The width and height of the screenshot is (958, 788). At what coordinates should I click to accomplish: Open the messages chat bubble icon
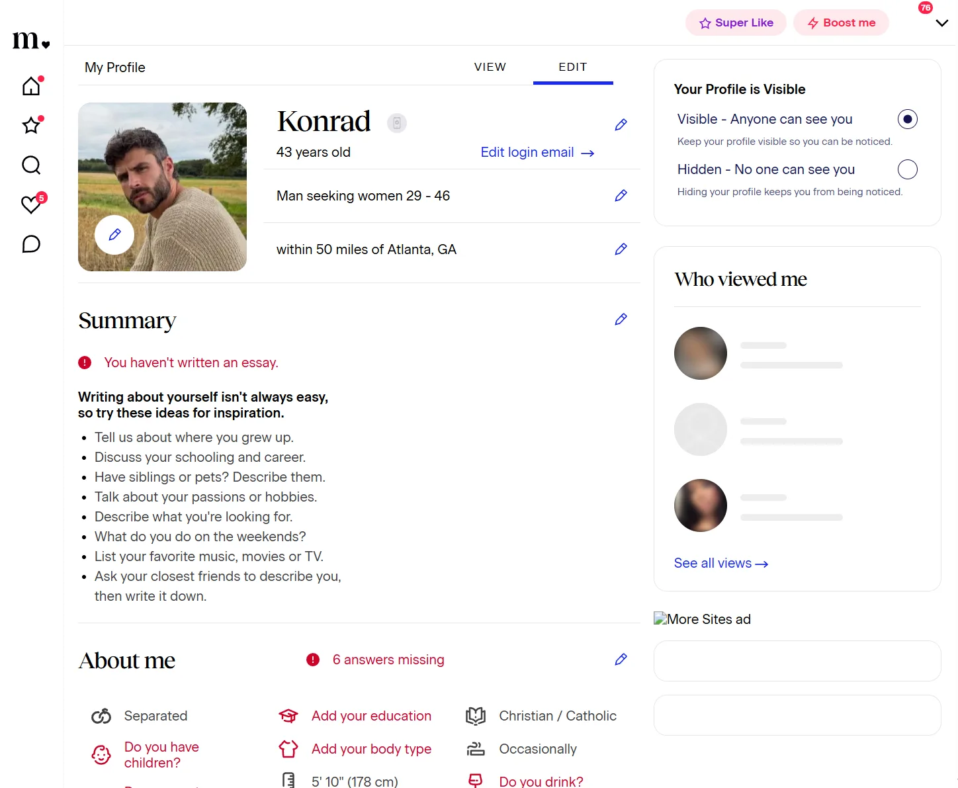pyautogui.click(x=31, y=244)
